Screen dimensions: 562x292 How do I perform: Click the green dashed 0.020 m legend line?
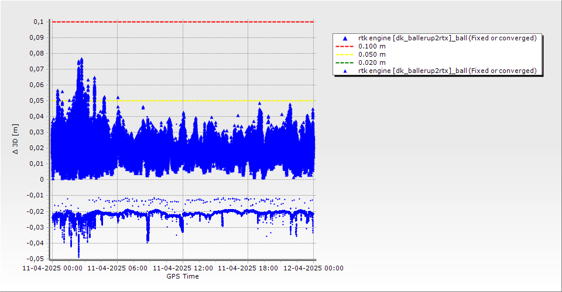click(x=344, y=63)
